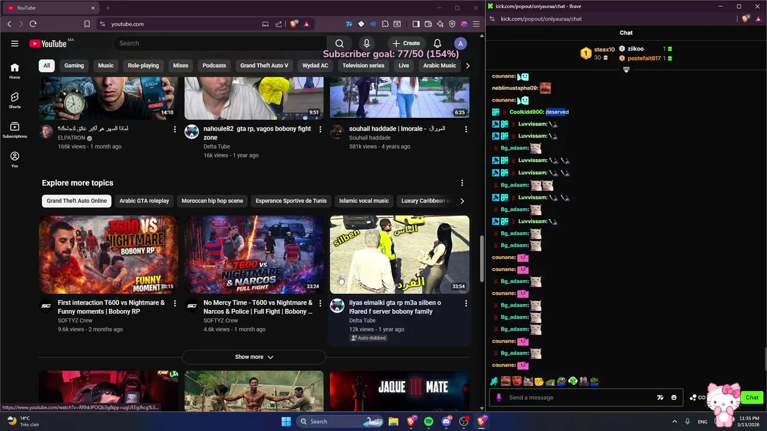The height and width of the screenshot is (431, 767).
Task: Open T600 vs Nightmare & Narcos thumbnail
Action: pos(254,254)
